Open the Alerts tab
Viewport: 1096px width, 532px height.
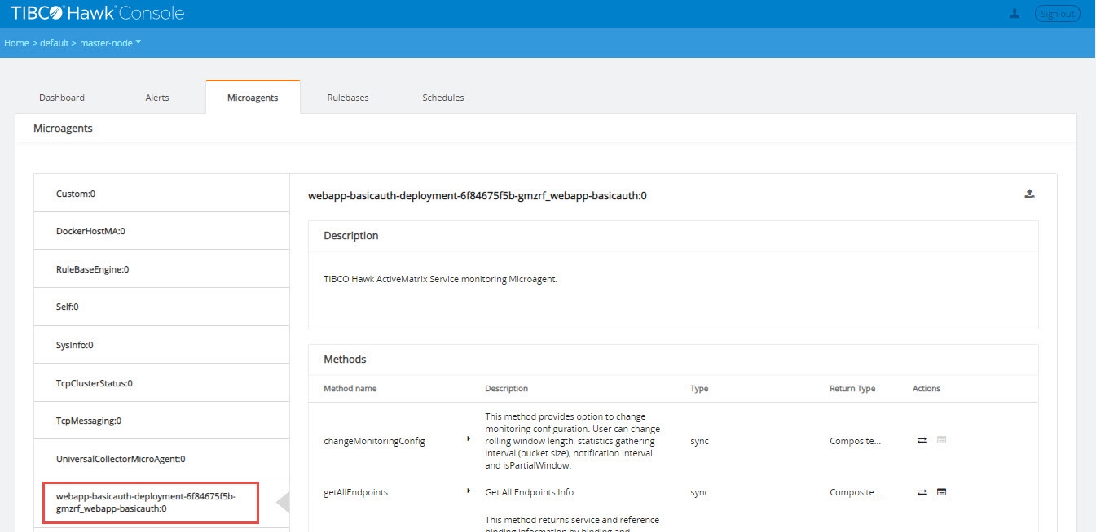point(157,98)
